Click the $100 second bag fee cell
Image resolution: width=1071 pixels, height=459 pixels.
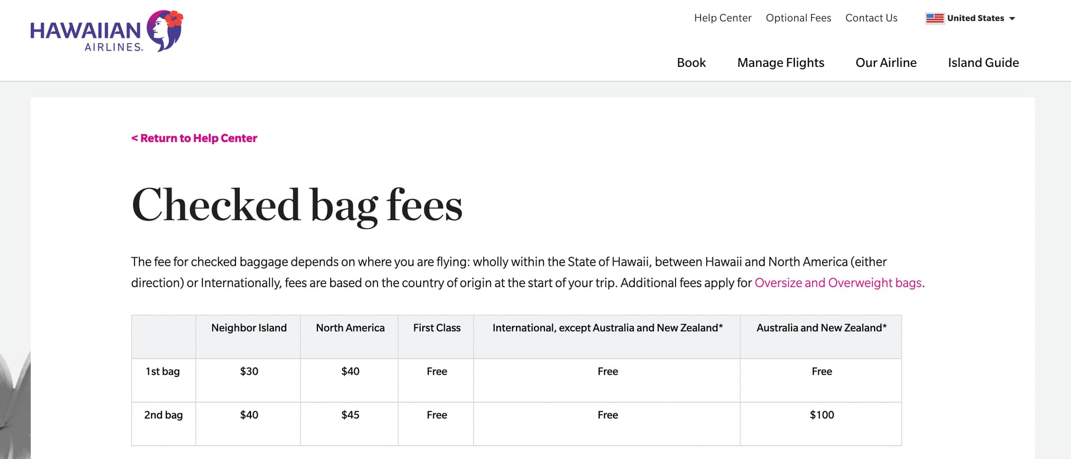822,415
